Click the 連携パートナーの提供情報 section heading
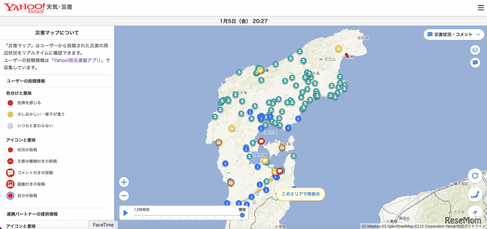487x229 pixels. [32, 214]
